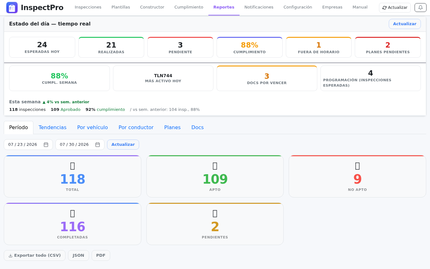This screenshot has width=430, height=269.
Task: Export the report as JSON
Action: click(x=78, y=255)
